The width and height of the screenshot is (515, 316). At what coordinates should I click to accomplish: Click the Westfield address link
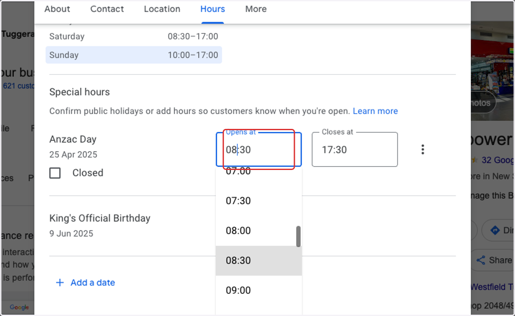tap(493, 287)
